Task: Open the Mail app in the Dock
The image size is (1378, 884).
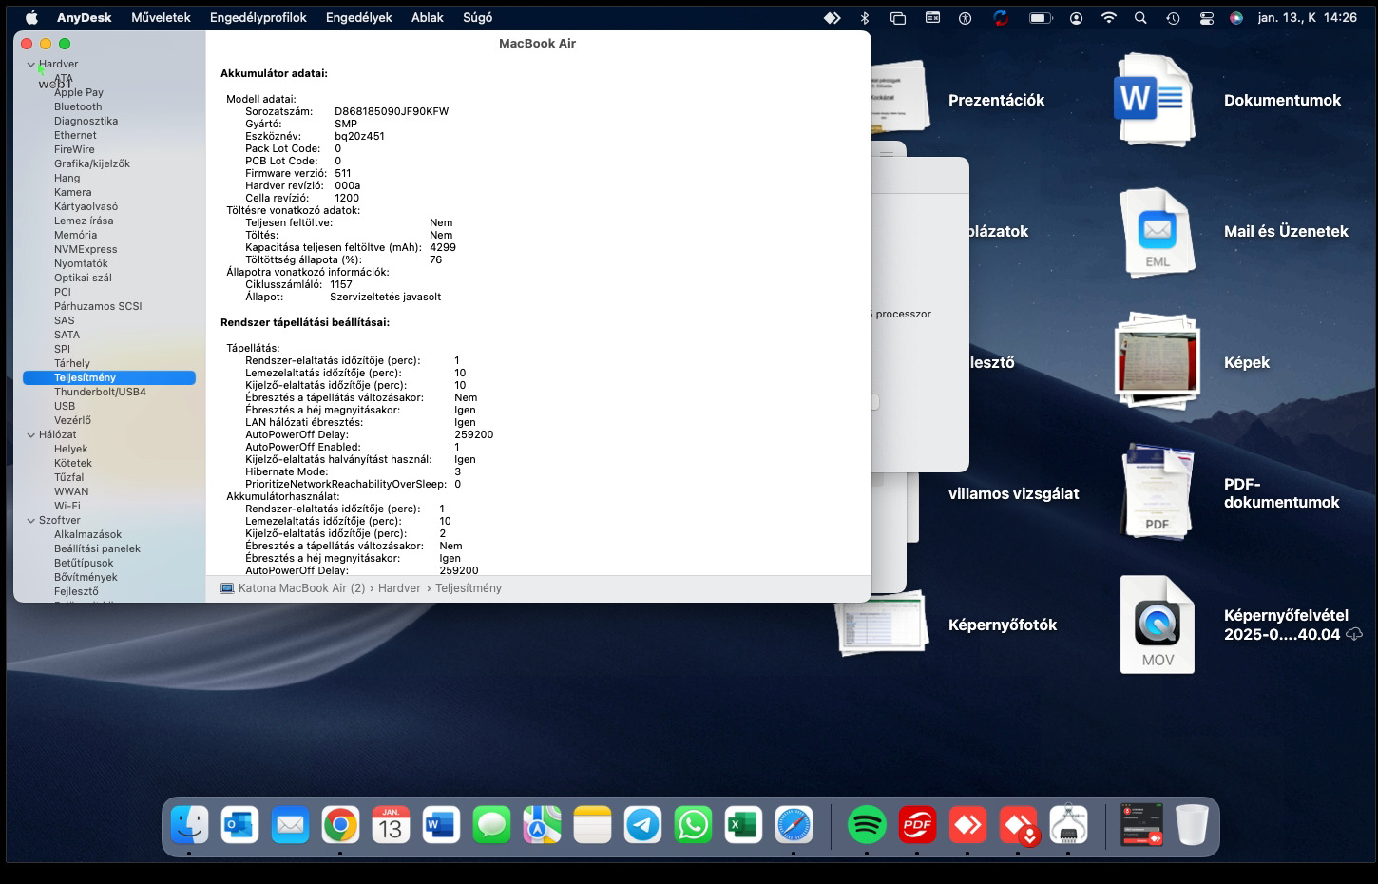Action: pos(290,824)
